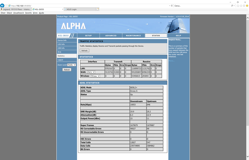
Task: Click the search magnifier icon
Action: pyautogui.click(x=232, y=6)
